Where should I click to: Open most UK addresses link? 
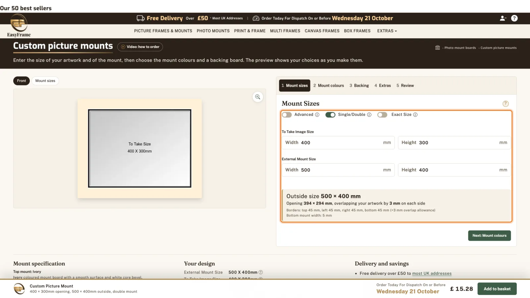[432, 273]
